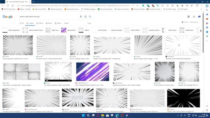This screenshot has height=118, width=210.
Task: Open the taskbar search icon
Action: (88, 115)
